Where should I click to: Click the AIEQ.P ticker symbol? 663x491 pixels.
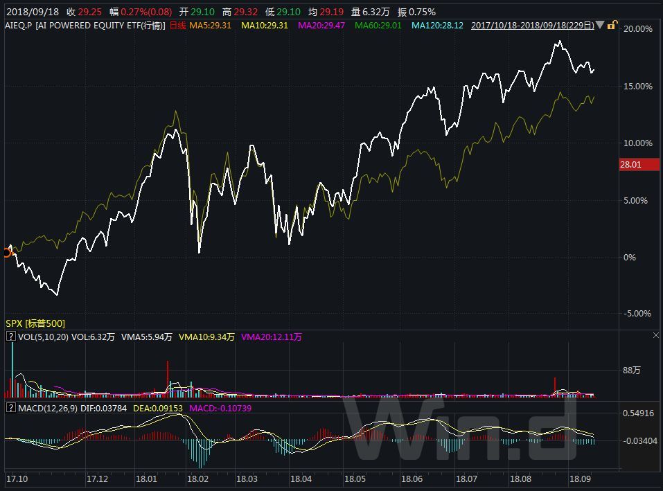point(19,26)
